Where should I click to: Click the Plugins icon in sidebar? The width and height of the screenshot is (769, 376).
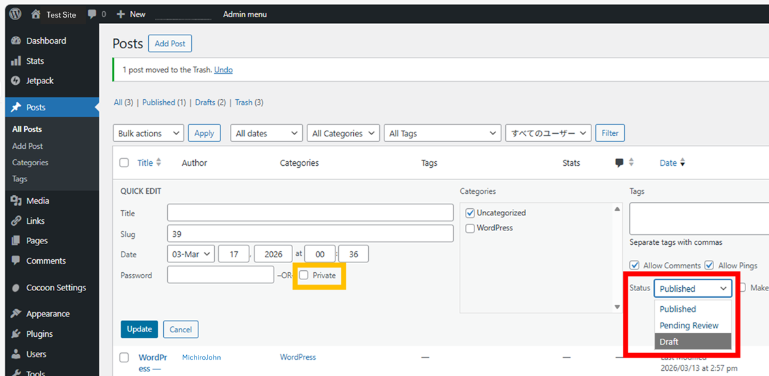(x=16, y=334)
